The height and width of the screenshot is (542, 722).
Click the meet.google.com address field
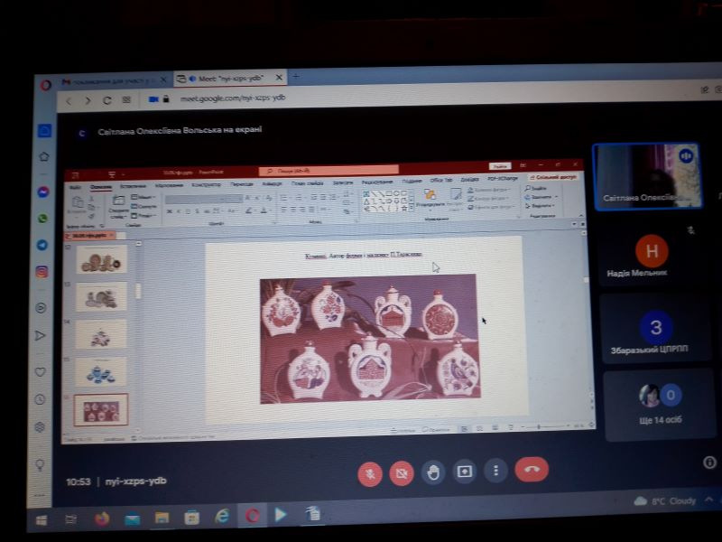pyautogui.click(x=233, y=98)
